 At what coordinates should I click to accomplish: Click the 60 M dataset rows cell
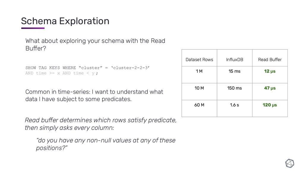click(x=199, y=108)
